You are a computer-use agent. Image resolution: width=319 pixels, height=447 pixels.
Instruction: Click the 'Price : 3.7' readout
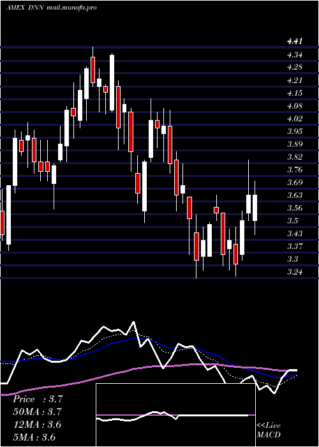coord(37,399)
